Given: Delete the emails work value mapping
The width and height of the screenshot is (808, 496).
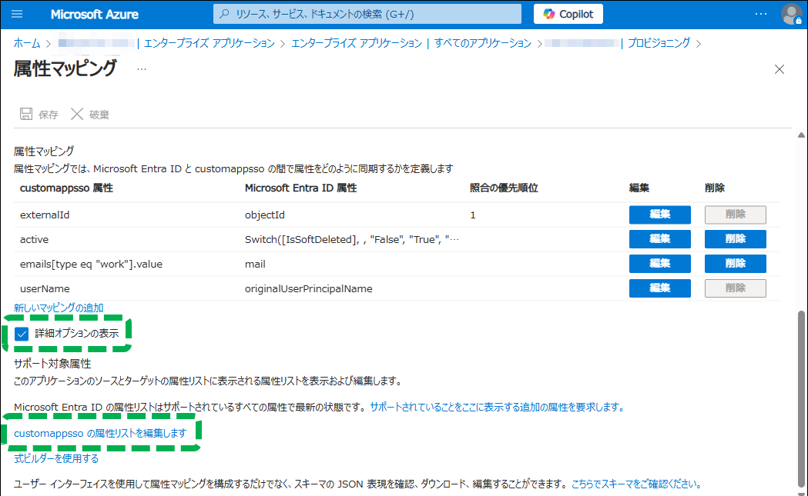Looking at the screenshot, I should 736,264.
